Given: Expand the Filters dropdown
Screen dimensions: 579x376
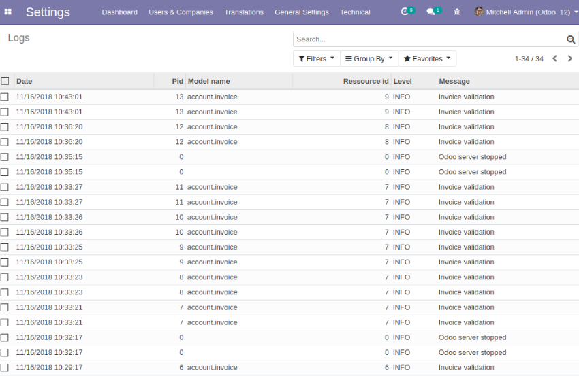Looking at the screenshot, I should pyautogui.click(x=316, y=59).
